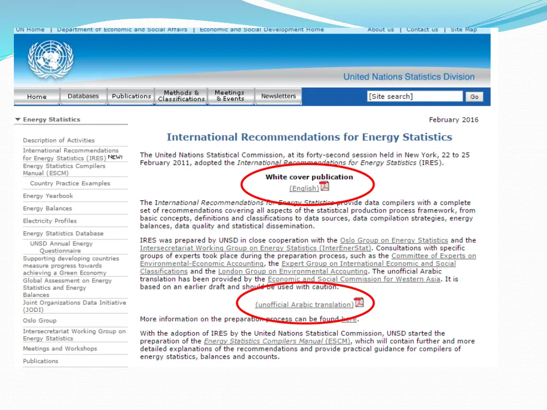Open International Recommendations for Energy Statistics (IRES) sidebar link
This screenshot has width=547, height=410.
(x=71, y=154)
